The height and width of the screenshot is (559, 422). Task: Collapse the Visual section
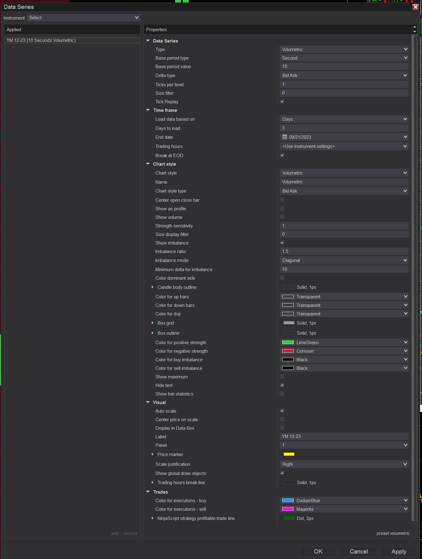point(148,402)
